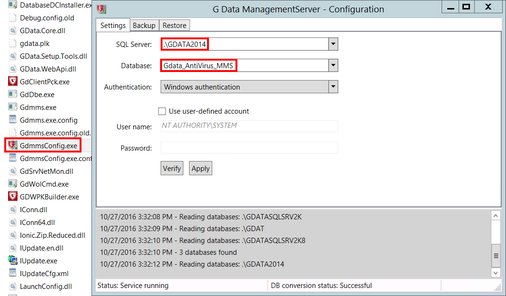Click the Database name field

click(244, 65)
